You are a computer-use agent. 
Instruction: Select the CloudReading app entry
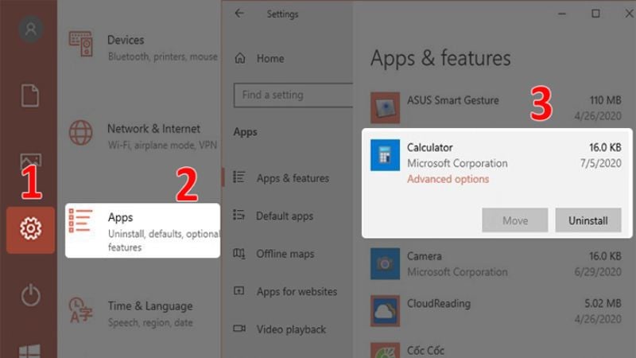pyautogui.click(x=496, y=311)
